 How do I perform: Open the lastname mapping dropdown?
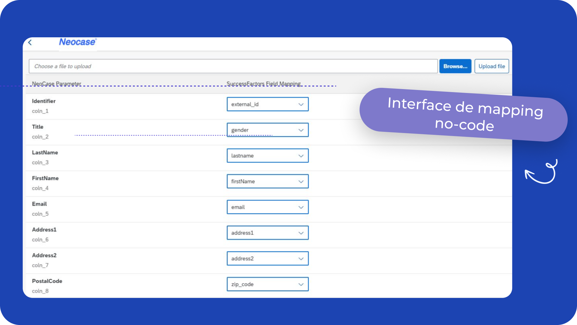pyautogui.click(x=267, y=156)
